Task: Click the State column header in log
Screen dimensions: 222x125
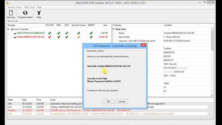Action: [x=10, y=100]
